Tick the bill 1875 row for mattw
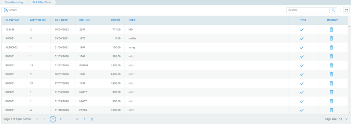Image resolution: width=351 pixels, height=124 pixels. click(302, 38)
